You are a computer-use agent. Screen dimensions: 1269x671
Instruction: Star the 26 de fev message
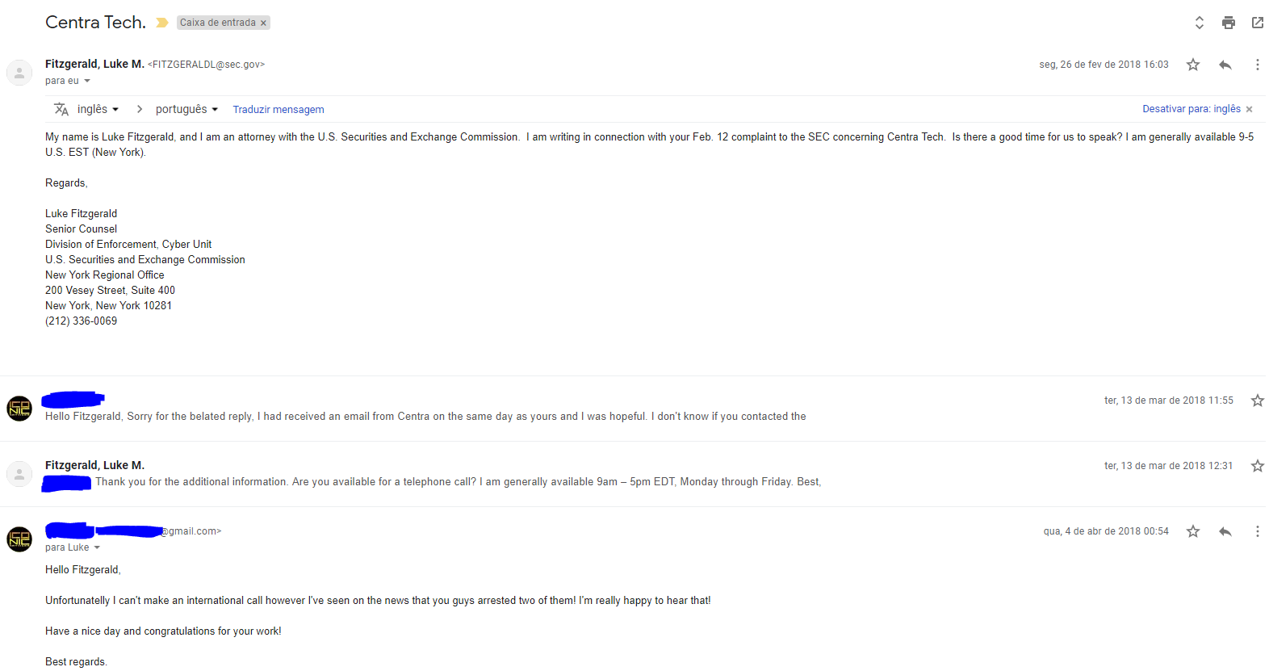click(1192, 65)
